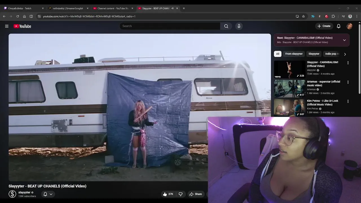Open the media control playlist icon
The height and width of the screenshot is (203, 361).
point(343,16)
